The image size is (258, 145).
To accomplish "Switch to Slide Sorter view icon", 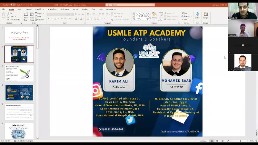I will (217, 141).
